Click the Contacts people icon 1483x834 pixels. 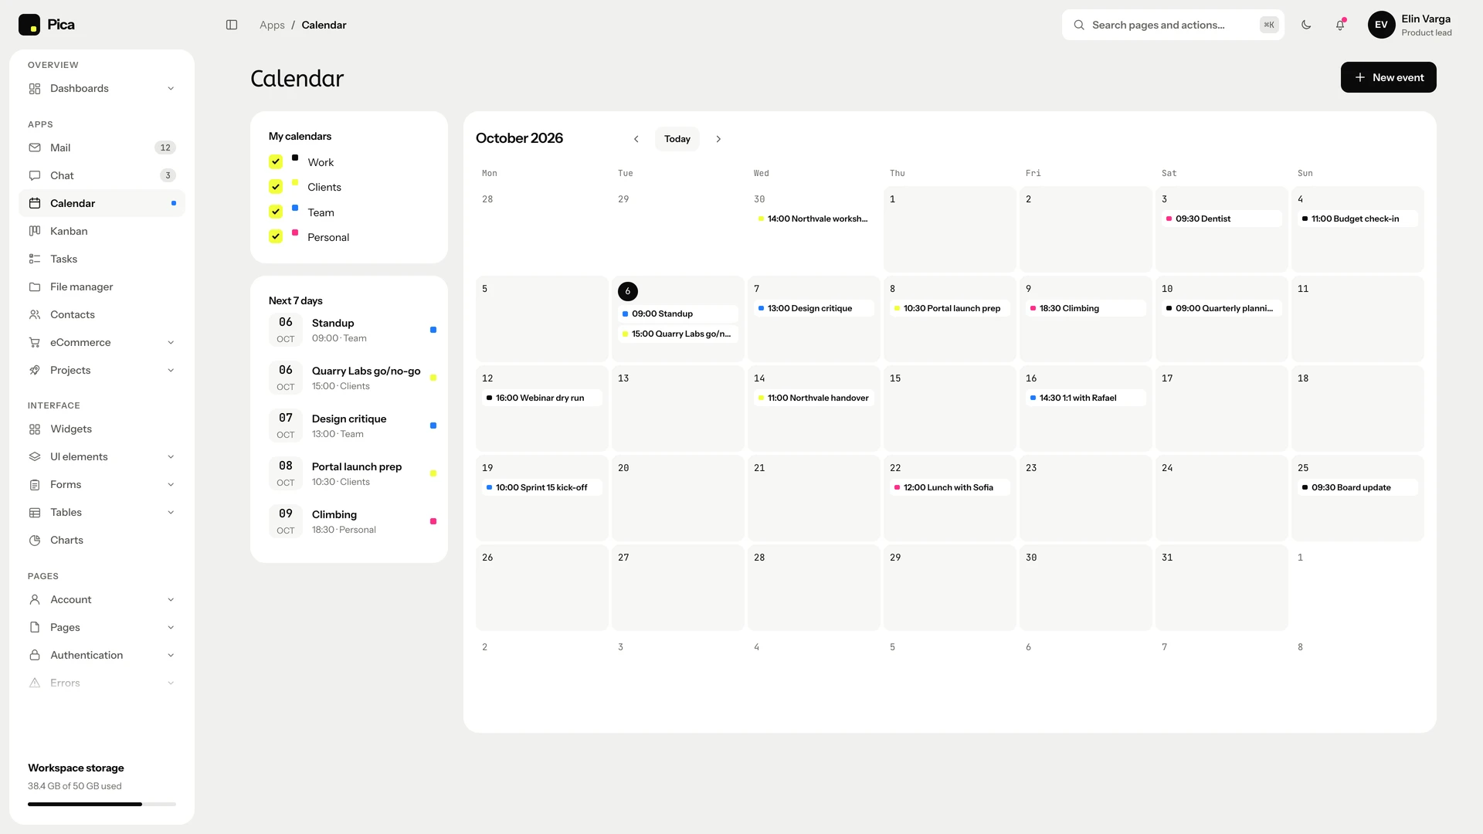35,314
